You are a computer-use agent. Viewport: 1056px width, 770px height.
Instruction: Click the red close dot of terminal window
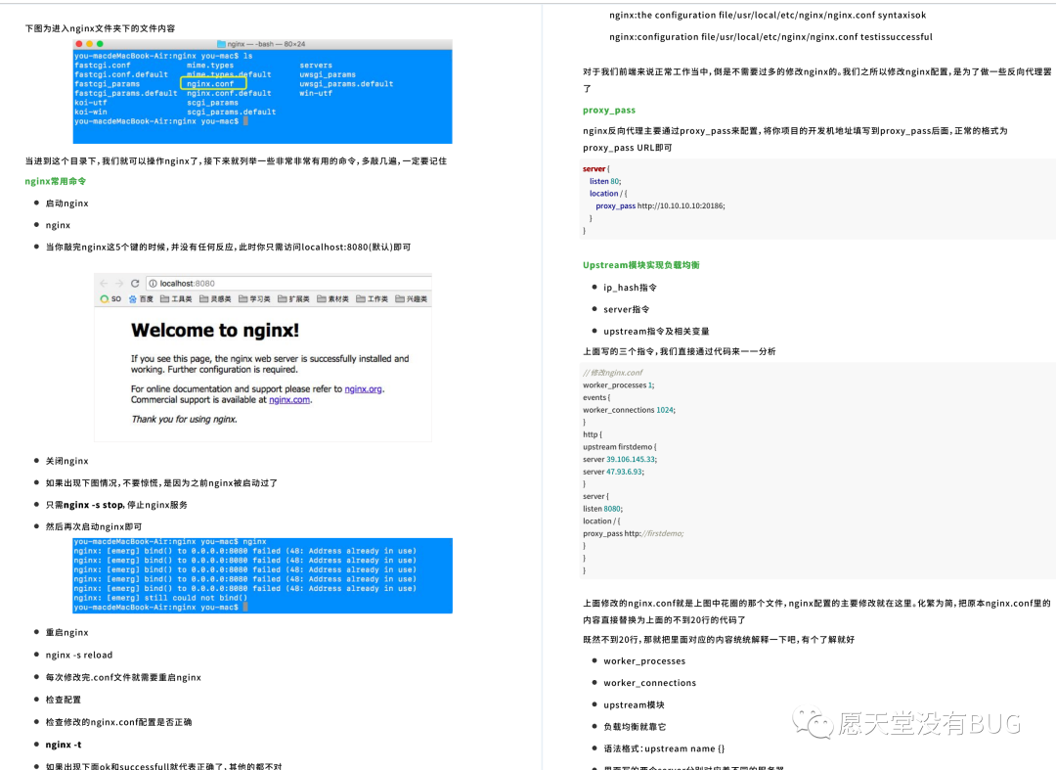(x=79, y=44)
